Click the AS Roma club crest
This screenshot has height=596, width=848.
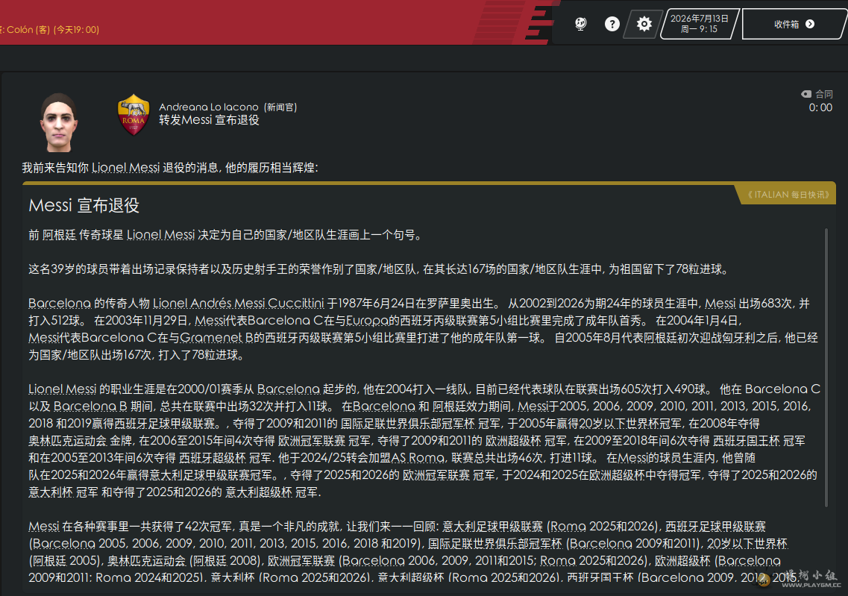tap(133, 115)
